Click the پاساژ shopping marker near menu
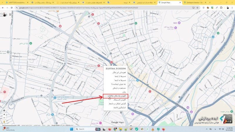The height and width of the screenshot is (132, 235). coord(137,80)
